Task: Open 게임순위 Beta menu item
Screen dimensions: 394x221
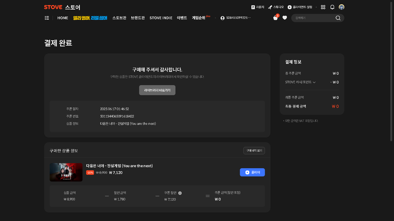Action: click(201, 18)
